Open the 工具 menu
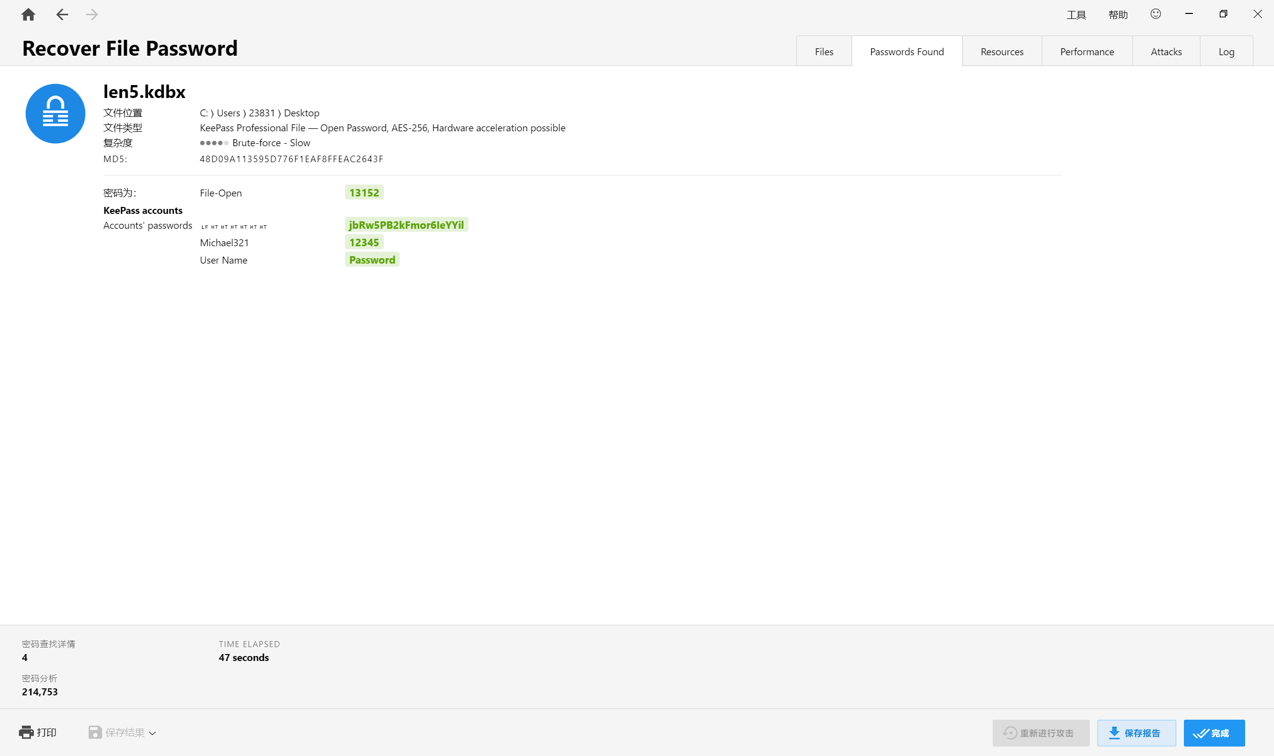 1076,15
